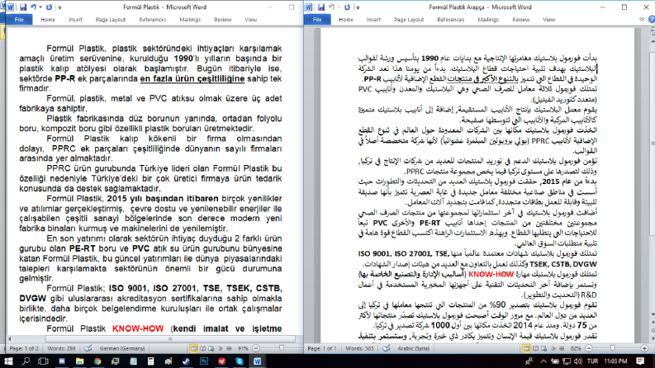Open Mailings tab in Formül Plastik window
Image resolution: width=655 pixels, height=368 pixels.
pyautogui.click(x=190, y=20)
